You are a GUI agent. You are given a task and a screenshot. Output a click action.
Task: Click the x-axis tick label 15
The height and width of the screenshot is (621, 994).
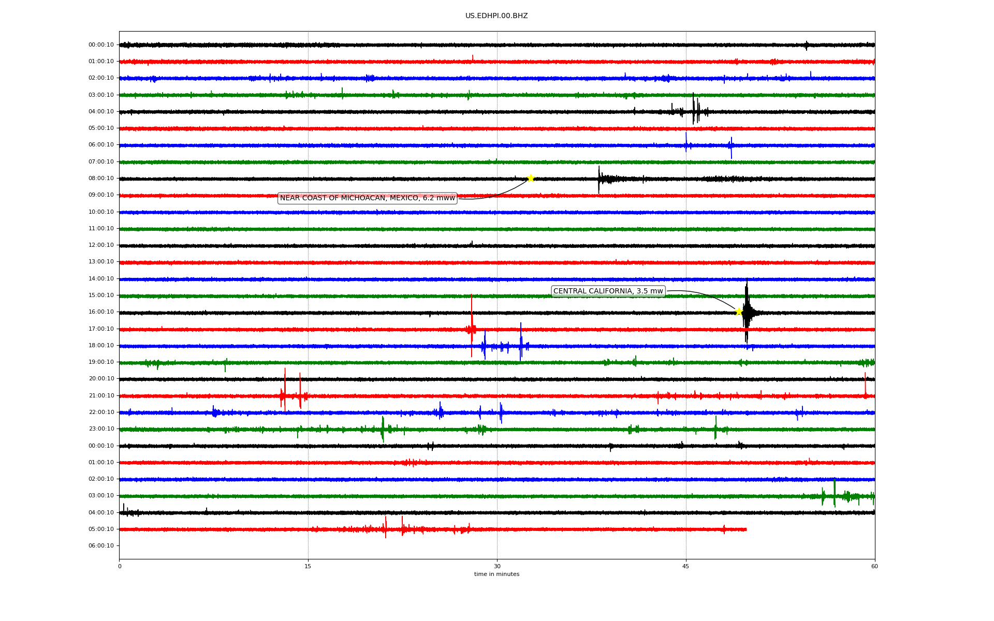click(x=308, y=566)
